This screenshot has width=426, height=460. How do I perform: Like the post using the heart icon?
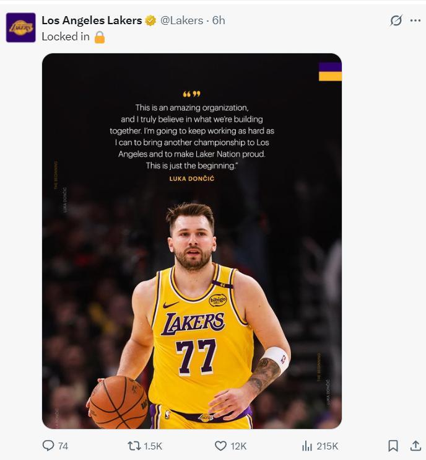(220, 446)
